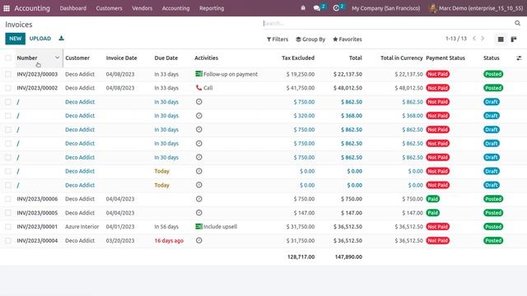Open the Dashboard menu

[x=73, y=8]
